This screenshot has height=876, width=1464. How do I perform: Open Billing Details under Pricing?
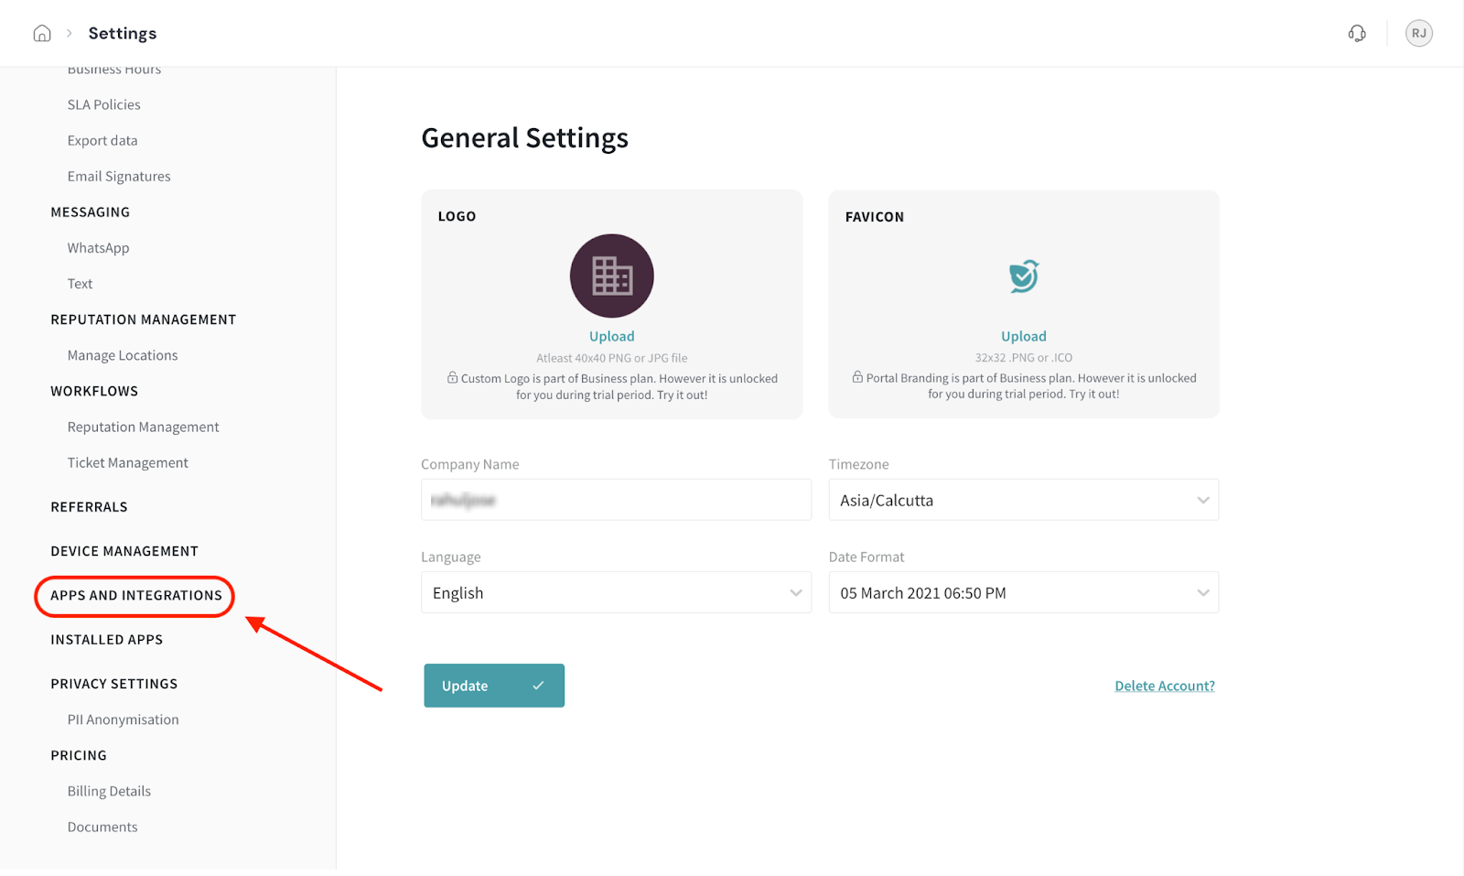click(109, 792)
